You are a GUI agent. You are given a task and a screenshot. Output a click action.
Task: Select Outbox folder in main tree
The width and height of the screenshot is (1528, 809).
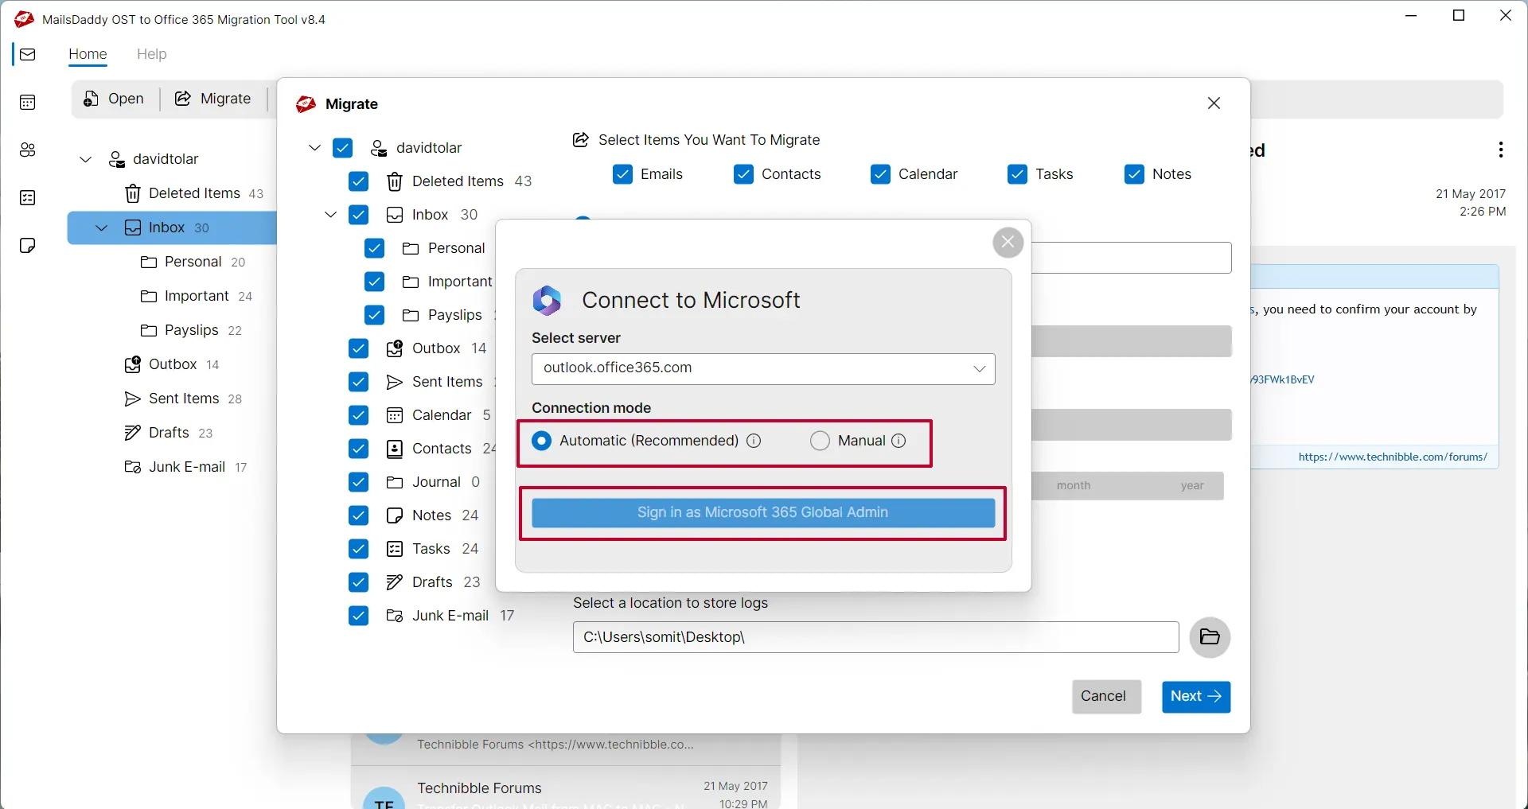[x=172, y=364]
